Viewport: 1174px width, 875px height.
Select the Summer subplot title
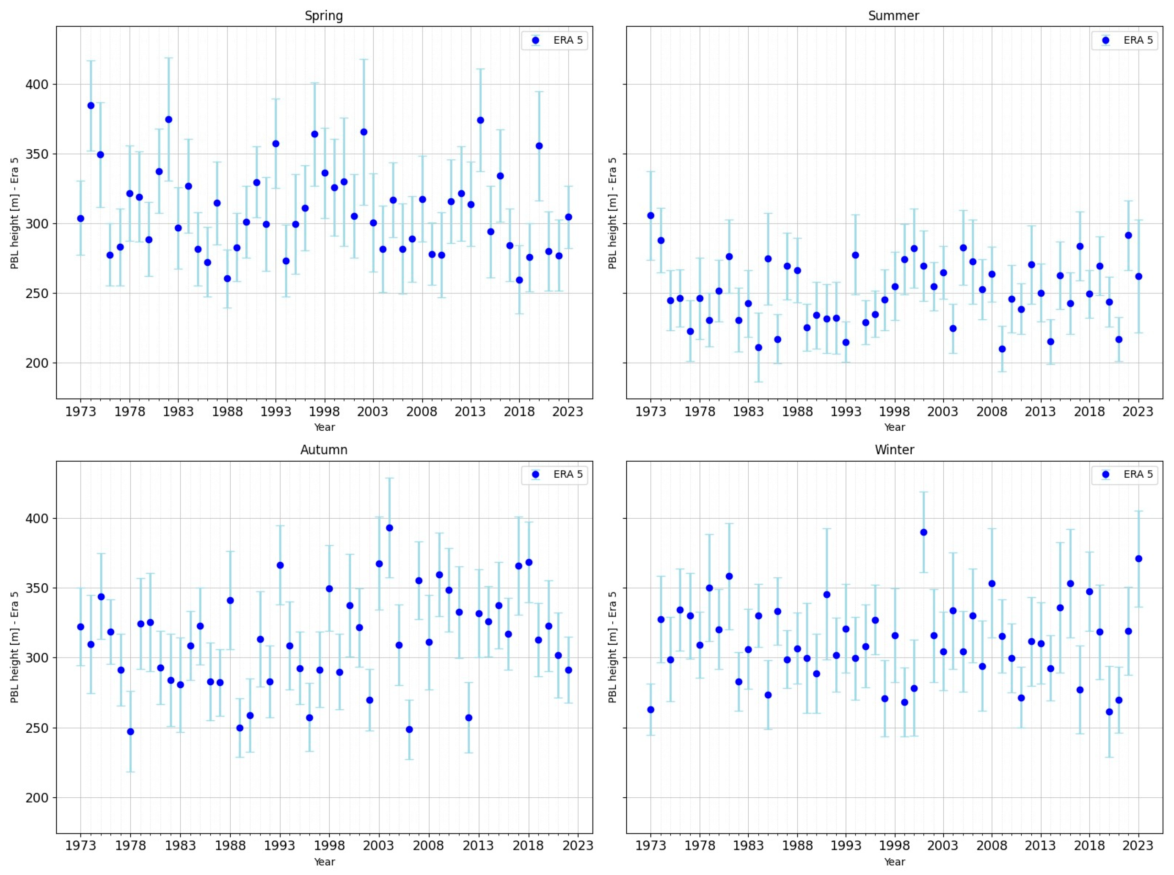[x=894, y=16]
